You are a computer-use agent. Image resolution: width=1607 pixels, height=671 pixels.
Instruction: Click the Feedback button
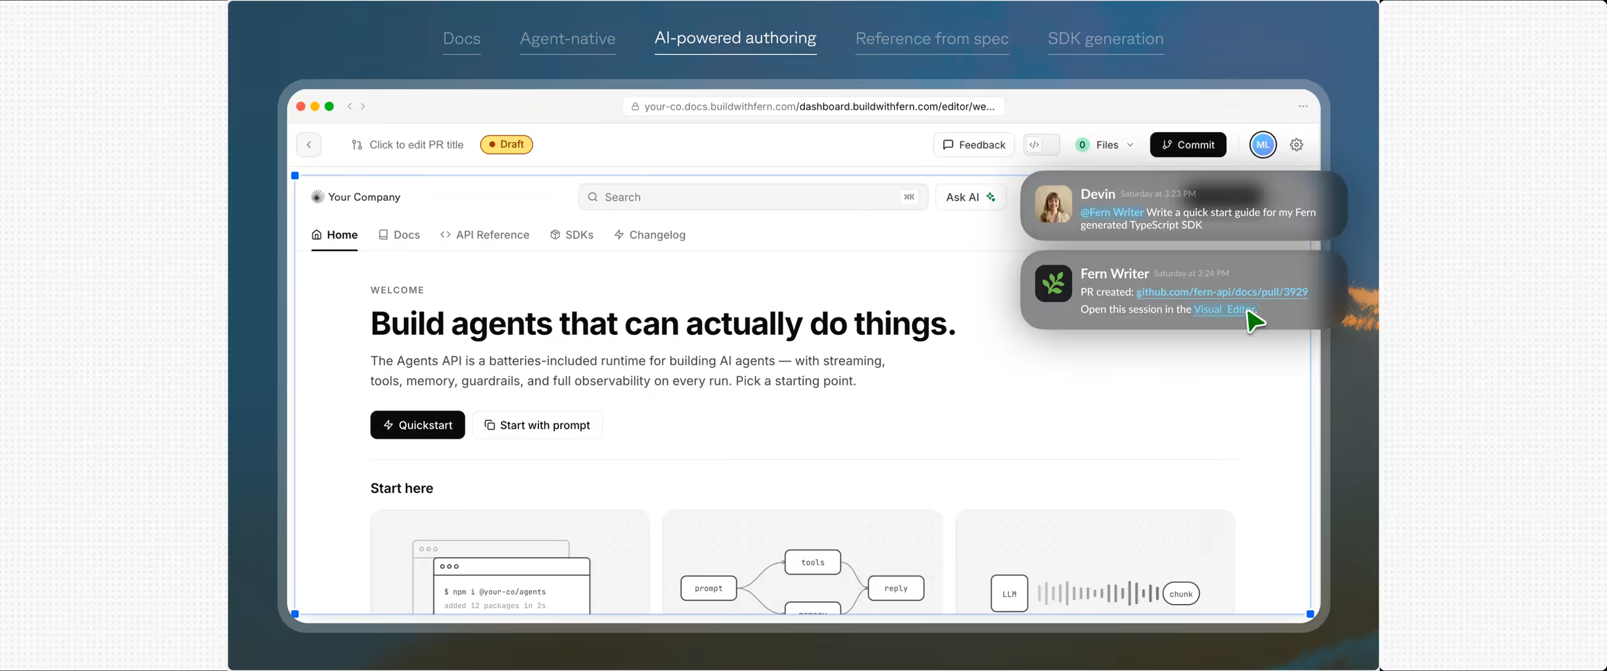974,145
